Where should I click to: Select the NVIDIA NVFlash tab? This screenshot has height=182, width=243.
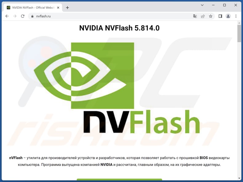click(x=33, y=8)
